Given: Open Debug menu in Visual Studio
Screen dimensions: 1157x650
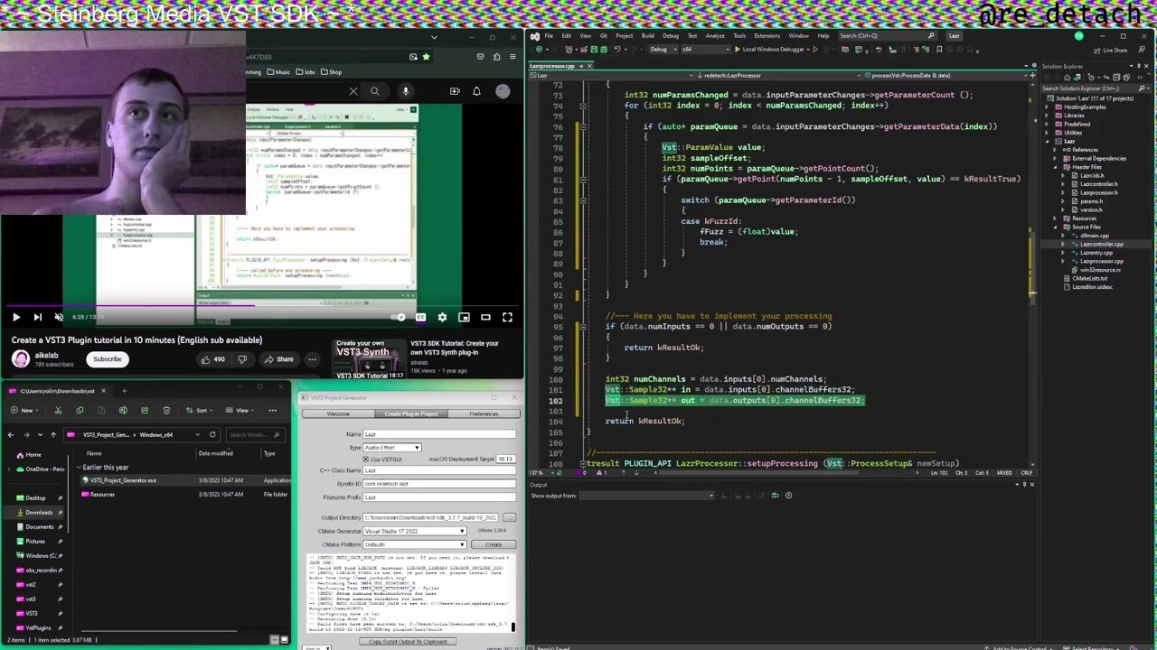Looking at the screenshot, I should click(671, 36).
